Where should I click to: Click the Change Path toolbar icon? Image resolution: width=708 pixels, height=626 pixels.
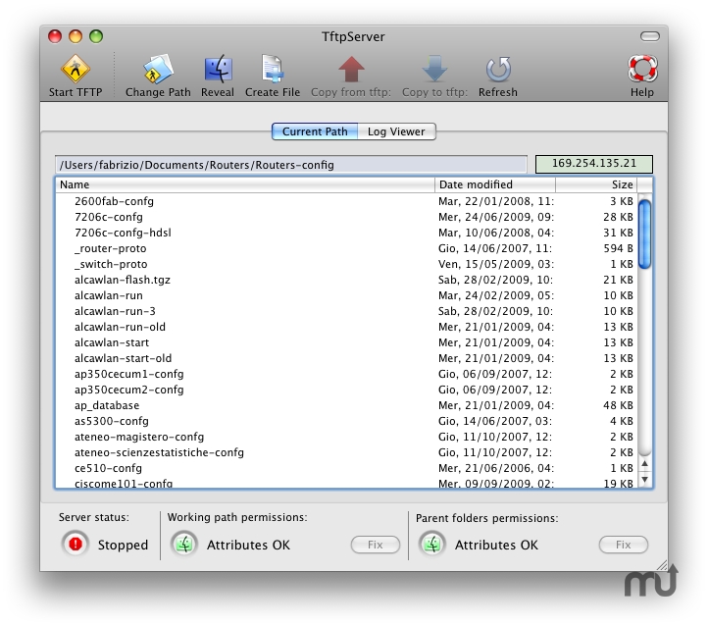157,71
